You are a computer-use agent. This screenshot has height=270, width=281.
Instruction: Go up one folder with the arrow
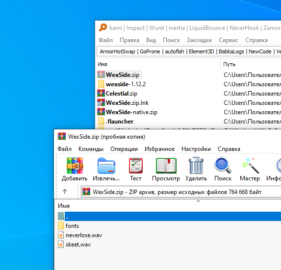(65, 192)
